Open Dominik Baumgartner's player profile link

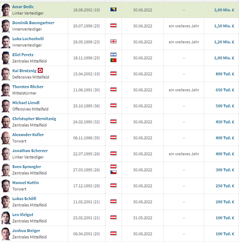[x=33, y=23]
